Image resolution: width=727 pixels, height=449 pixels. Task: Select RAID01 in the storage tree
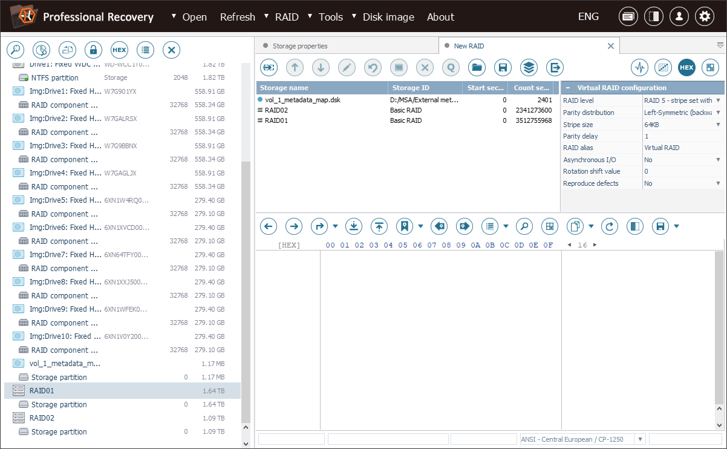coord(123,391)
